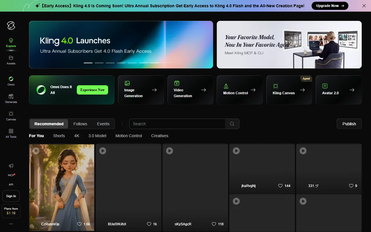The width and height of the screenshot is (371, 232).
Task: Switch to the Follows tab
Action: 80,124
